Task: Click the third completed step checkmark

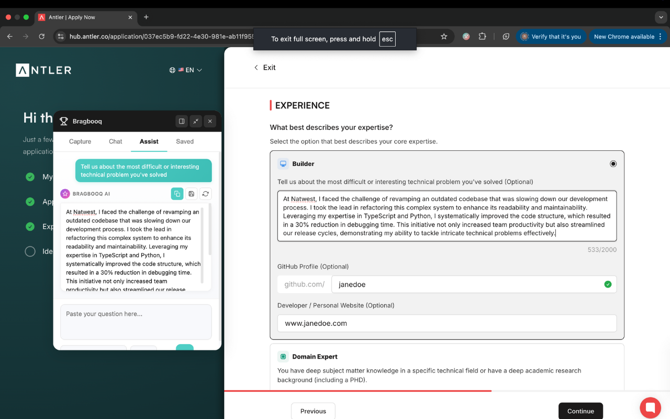Action: (x=30, y=227)
